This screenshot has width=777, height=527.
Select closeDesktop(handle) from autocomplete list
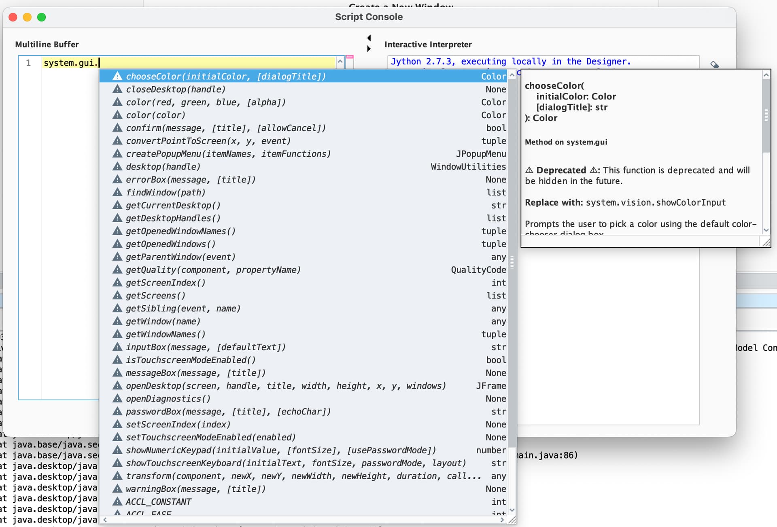[x=176, y=89]
